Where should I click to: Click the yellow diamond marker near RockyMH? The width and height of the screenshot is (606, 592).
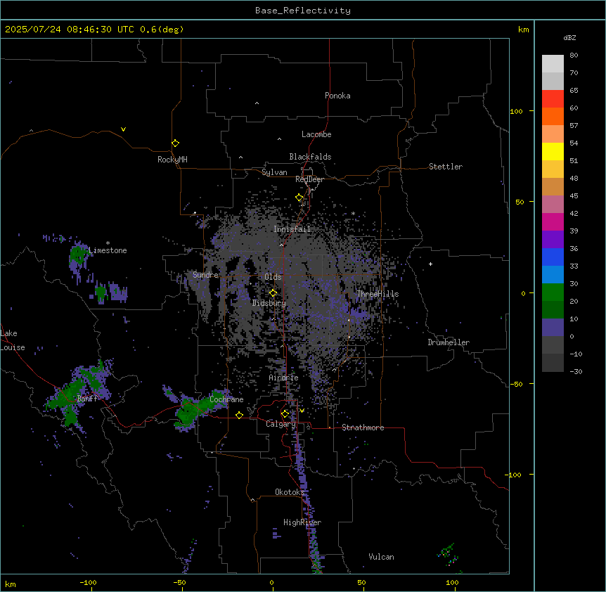coord(175,143)
